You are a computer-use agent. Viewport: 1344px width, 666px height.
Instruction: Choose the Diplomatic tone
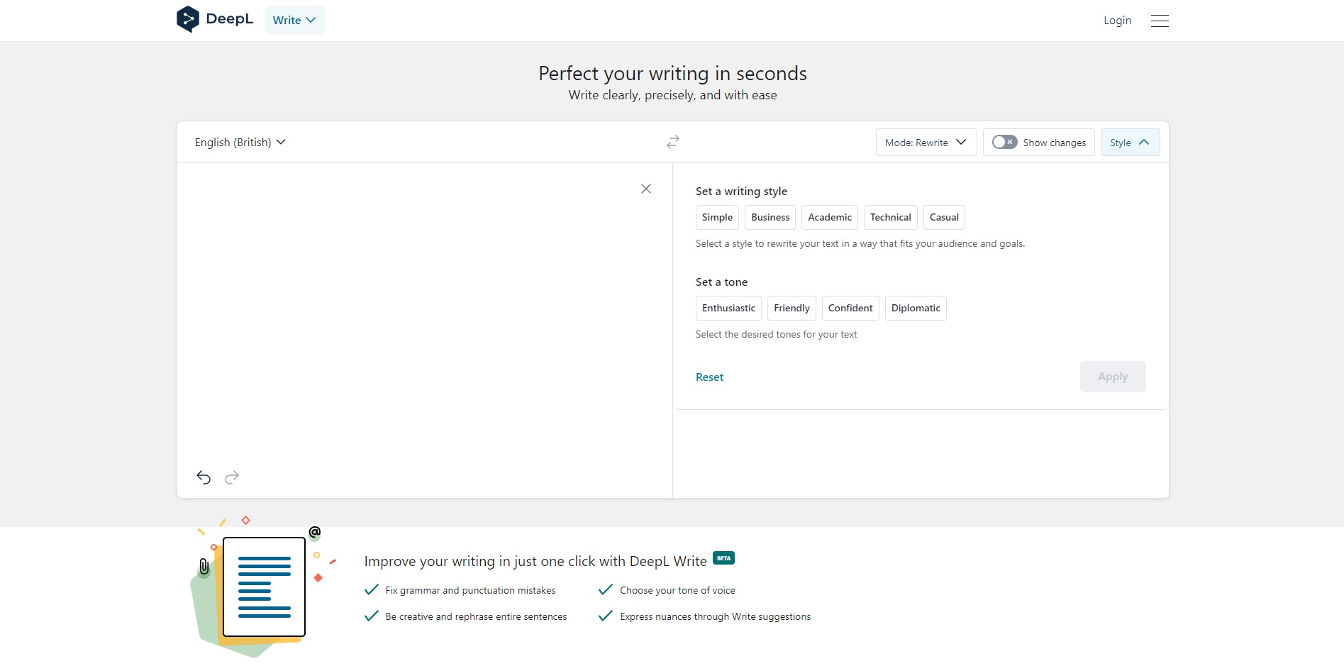[916, 308]
